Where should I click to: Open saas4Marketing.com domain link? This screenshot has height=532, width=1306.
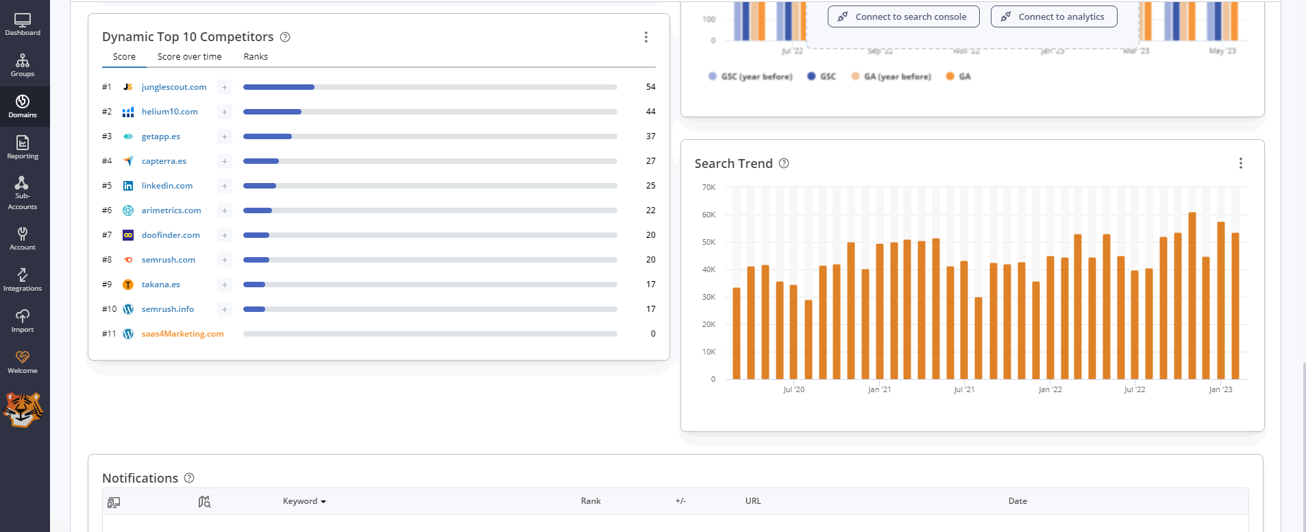point(182,334)
